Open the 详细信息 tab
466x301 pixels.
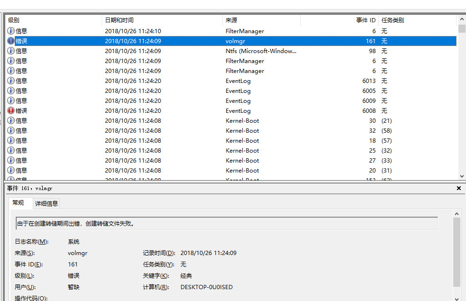click(x=47, y=203)
